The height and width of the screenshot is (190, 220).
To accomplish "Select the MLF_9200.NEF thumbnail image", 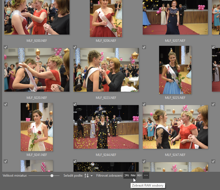I will point(37,17).
